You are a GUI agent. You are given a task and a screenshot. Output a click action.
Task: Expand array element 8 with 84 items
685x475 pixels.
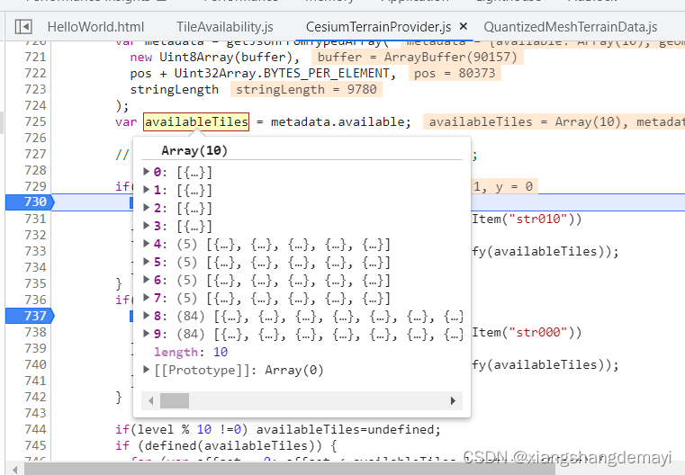pyautogui.click(x=147, y=316)
